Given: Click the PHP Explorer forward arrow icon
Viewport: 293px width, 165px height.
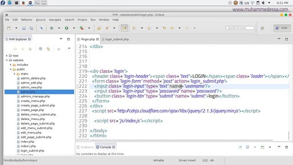Looking at the screenshot, I should pos(22,49).
